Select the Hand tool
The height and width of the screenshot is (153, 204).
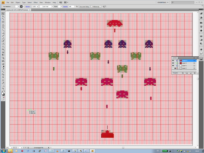point(3,86)
